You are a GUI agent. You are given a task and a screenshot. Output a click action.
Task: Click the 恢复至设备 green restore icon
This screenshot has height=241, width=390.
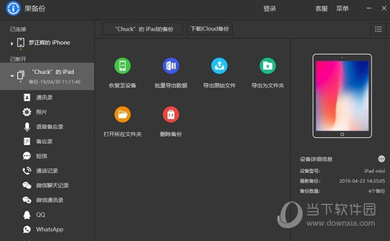coord(122,66)
